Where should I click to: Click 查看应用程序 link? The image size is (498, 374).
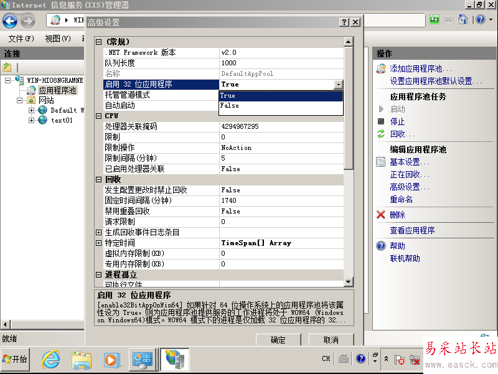[x=412, y=230]
